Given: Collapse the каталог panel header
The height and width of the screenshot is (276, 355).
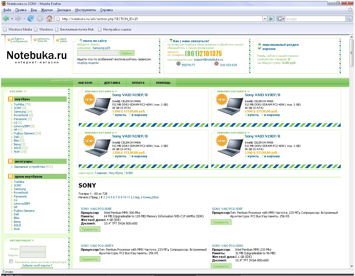Looking at the screenshot, I should pos(18,91).
